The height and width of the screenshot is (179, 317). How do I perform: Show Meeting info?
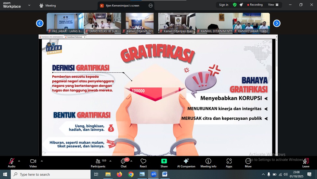pyautogui.click(x=208, y=163)
